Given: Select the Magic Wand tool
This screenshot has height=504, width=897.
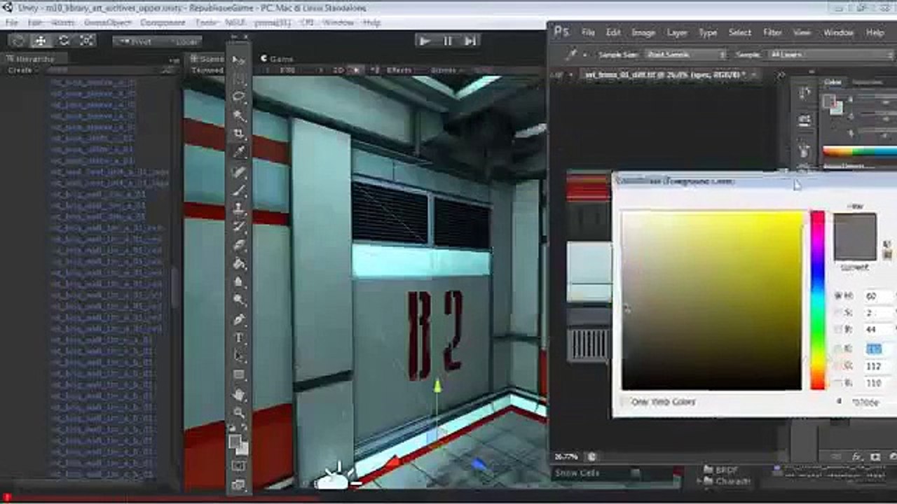Looking at the screenshot, I should coord(239,115).
